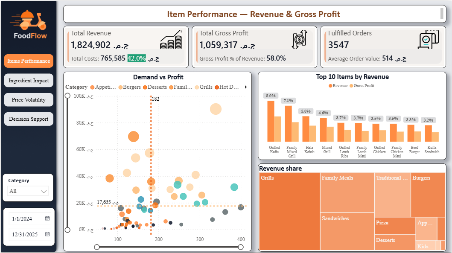452x253 pixels.
Task: Toggle the Burgers legend item
Action: point(129,87)
